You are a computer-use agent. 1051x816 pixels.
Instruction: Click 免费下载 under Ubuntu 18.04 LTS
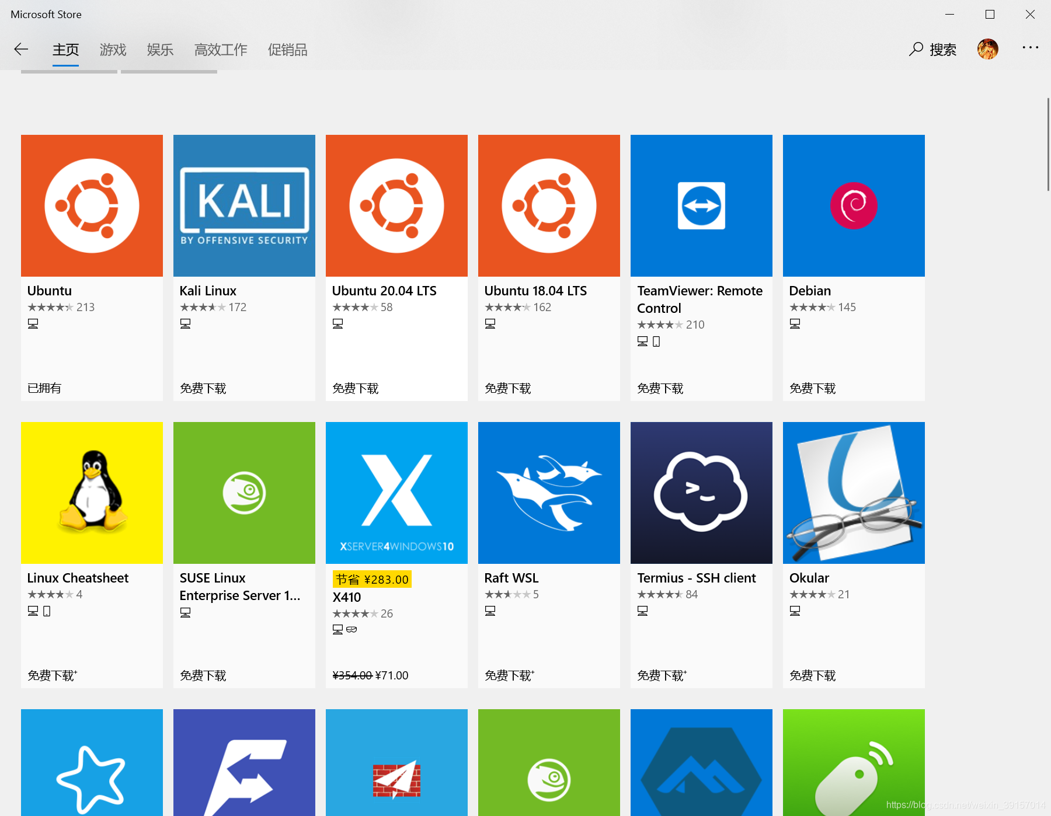tap(507, 388)
